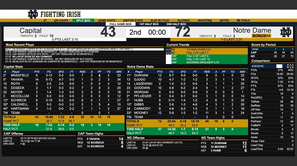Click ND logo beside 7-0 run trend
297x166 pixels.
[x=168, y=49]
